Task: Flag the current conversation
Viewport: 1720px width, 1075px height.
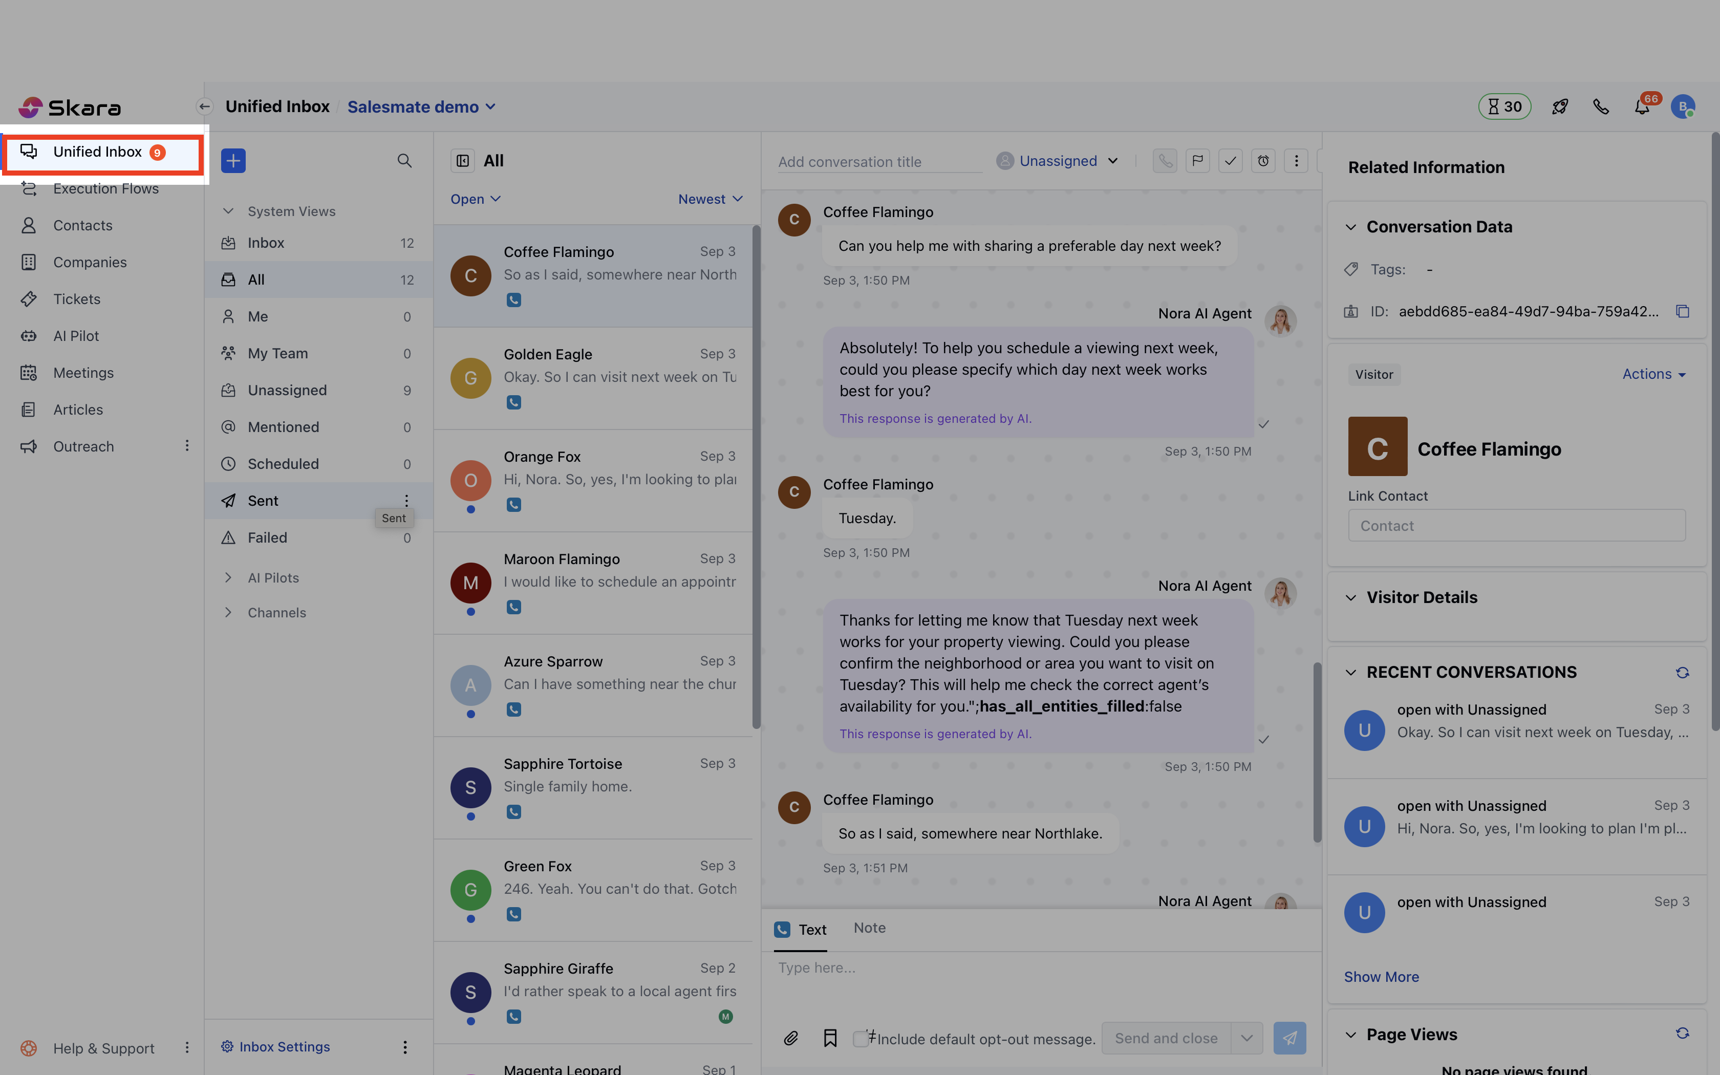Action: click(x=1198, y=161)
